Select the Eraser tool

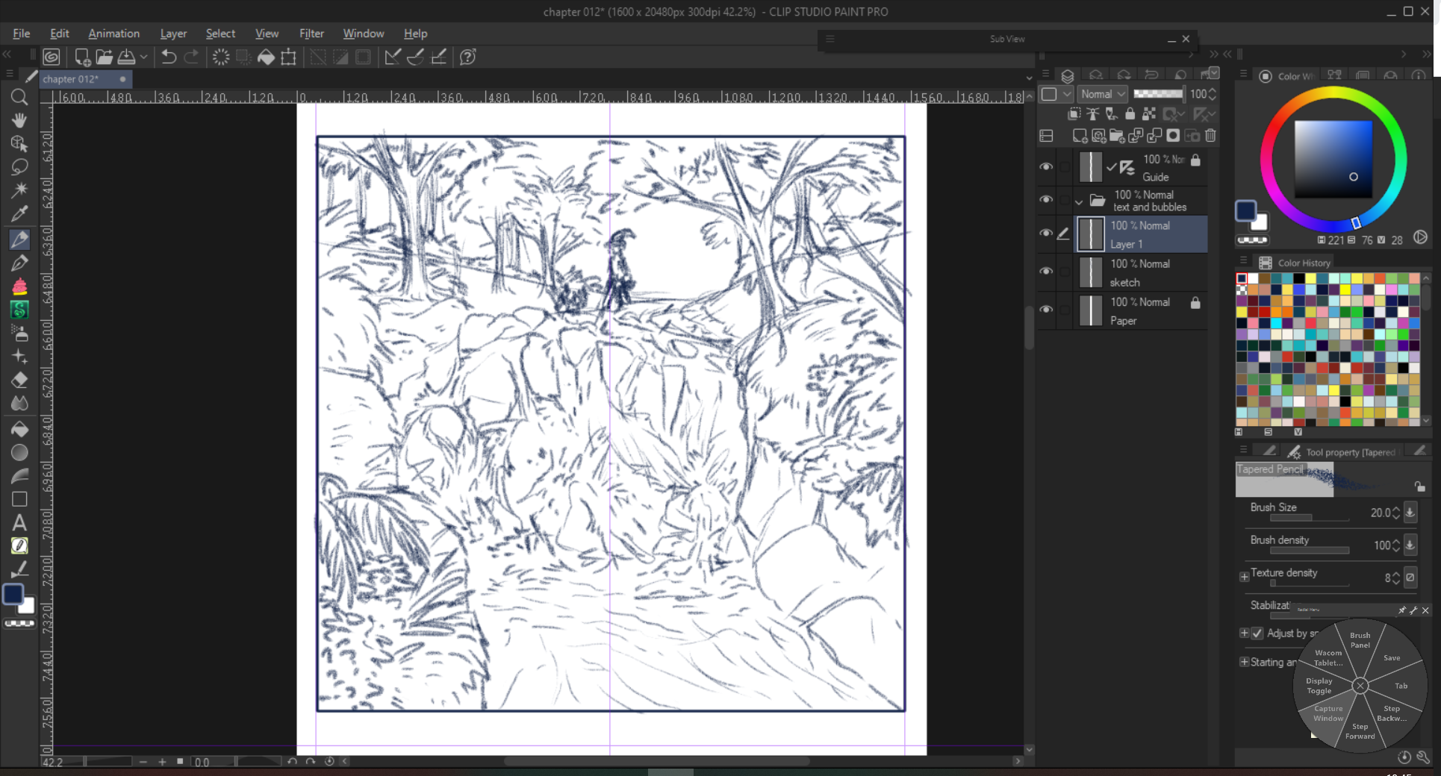click(19, 380)
